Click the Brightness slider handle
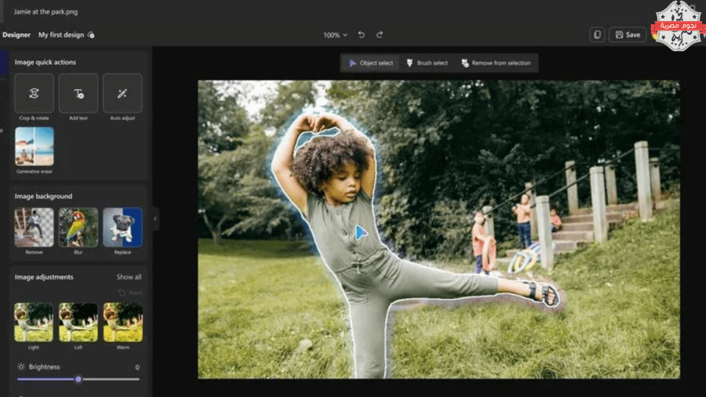 [x=78, y=379]
